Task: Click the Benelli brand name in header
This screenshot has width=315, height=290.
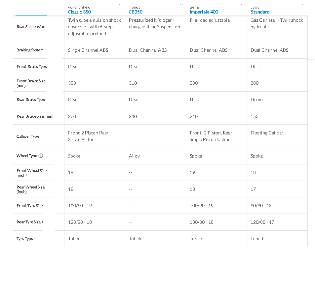Action: click(196, 7)
